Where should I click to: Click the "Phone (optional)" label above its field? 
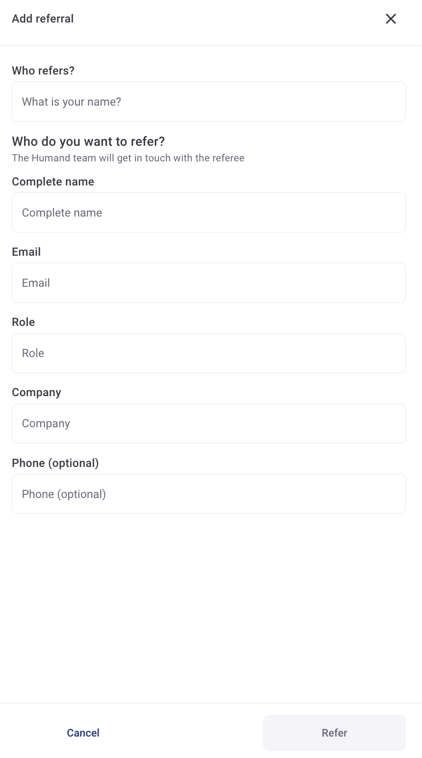coord(55,463)
